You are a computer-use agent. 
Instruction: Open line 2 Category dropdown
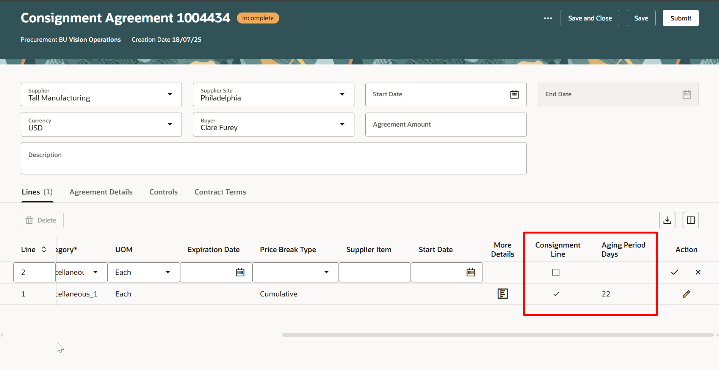(x=96, y=272)
